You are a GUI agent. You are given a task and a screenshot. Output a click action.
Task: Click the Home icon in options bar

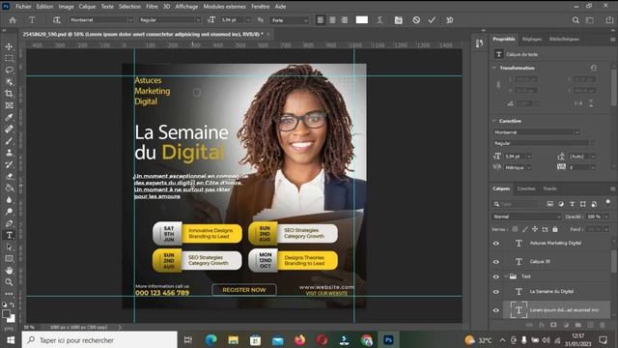click(x=13, y=20)
